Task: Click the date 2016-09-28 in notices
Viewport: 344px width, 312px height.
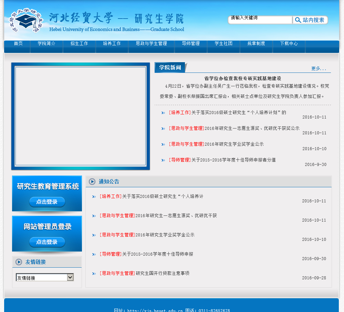Action: (x=314, y=278)
